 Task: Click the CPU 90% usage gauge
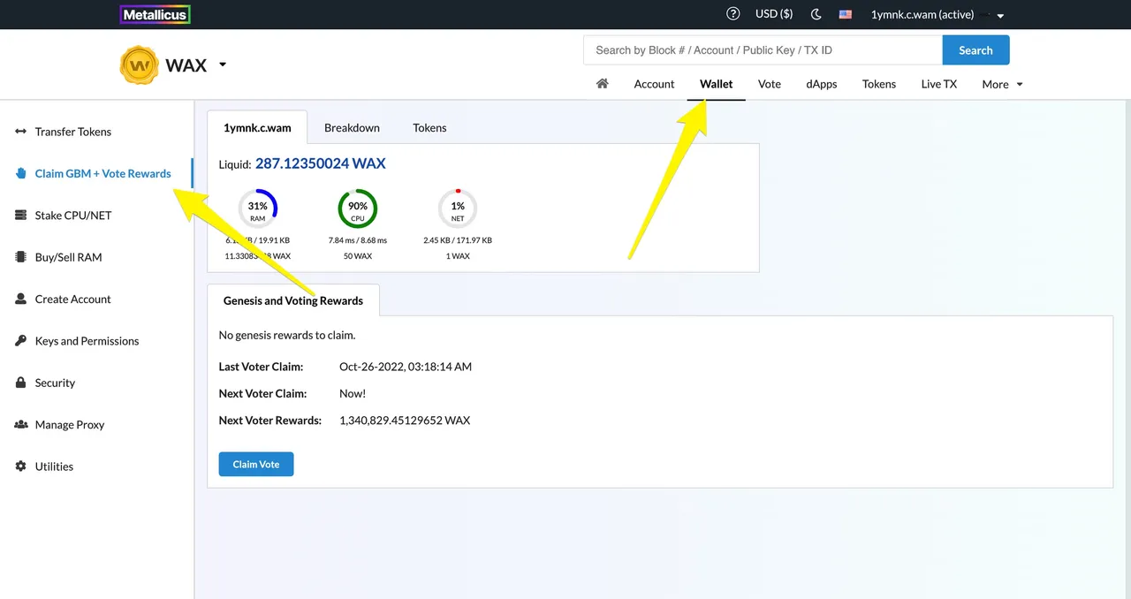pyautogui.click(x=358, y=209)
